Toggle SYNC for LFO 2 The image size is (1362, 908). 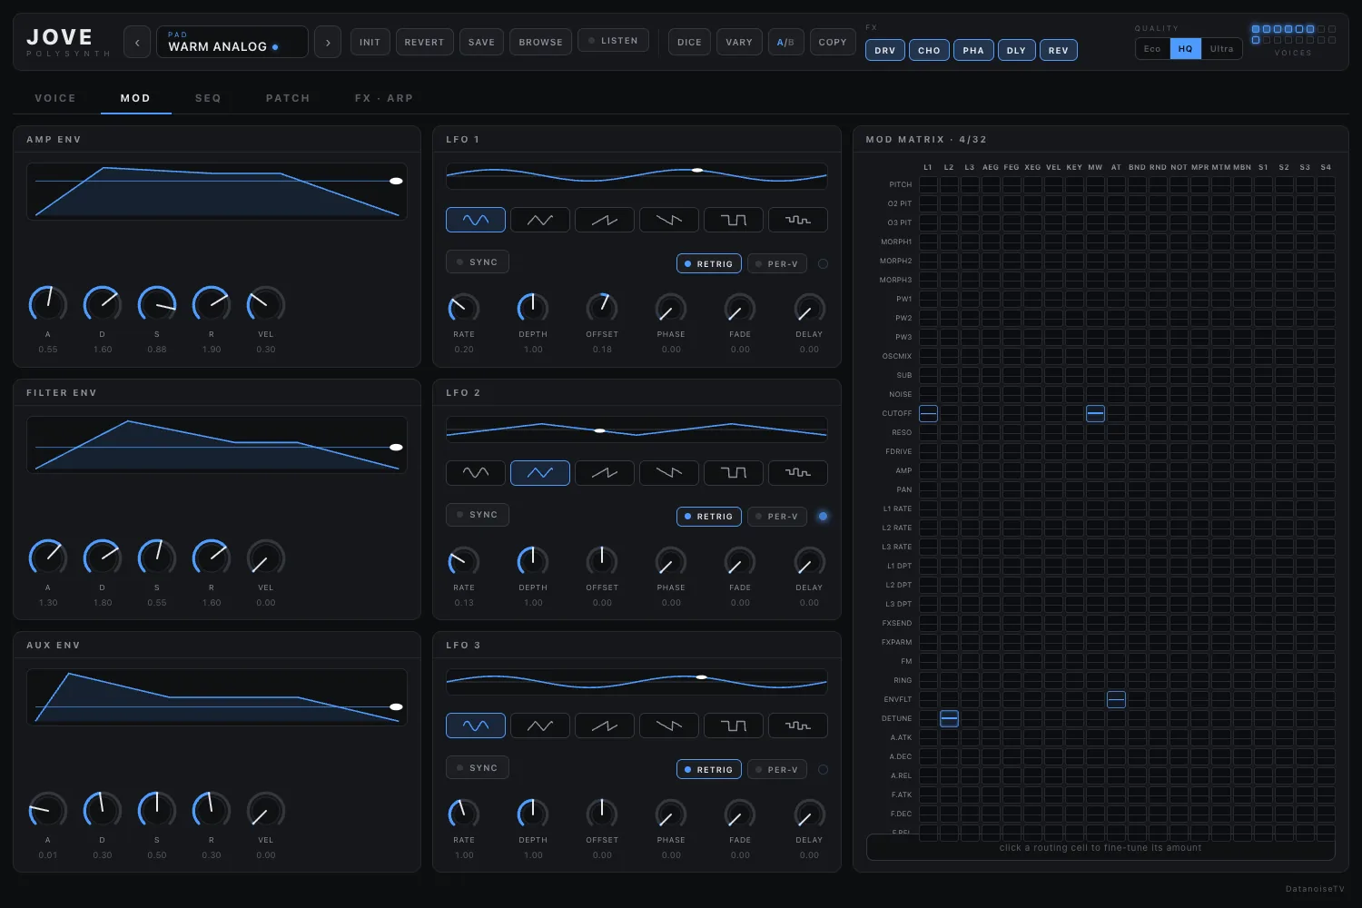478,514
